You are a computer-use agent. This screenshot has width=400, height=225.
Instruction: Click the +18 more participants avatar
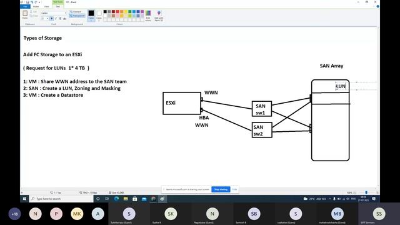[x=14, y=214]
